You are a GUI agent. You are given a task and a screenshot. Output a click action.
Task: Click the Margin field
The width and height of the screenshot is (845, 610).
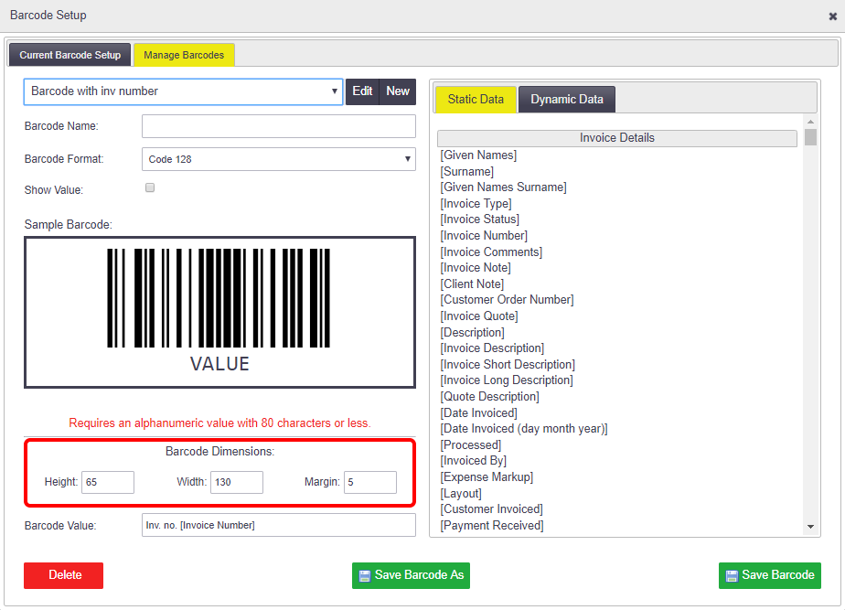(x=370, y=482)
